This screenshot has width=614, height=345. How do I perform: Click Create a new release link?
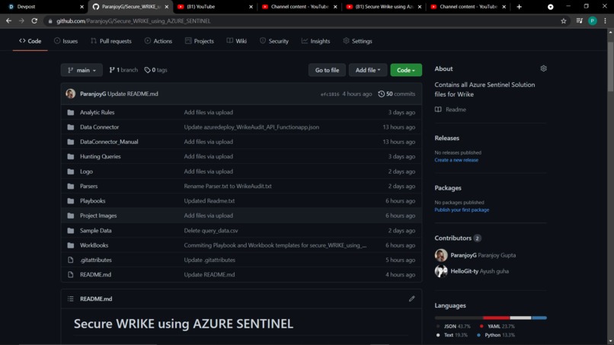[x=456, y=160]
